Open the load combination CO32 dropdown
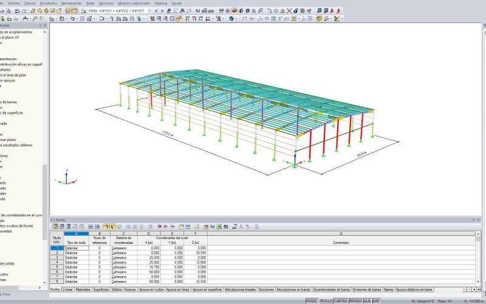Viewport: 486px width, 304px height. [149, 11]
